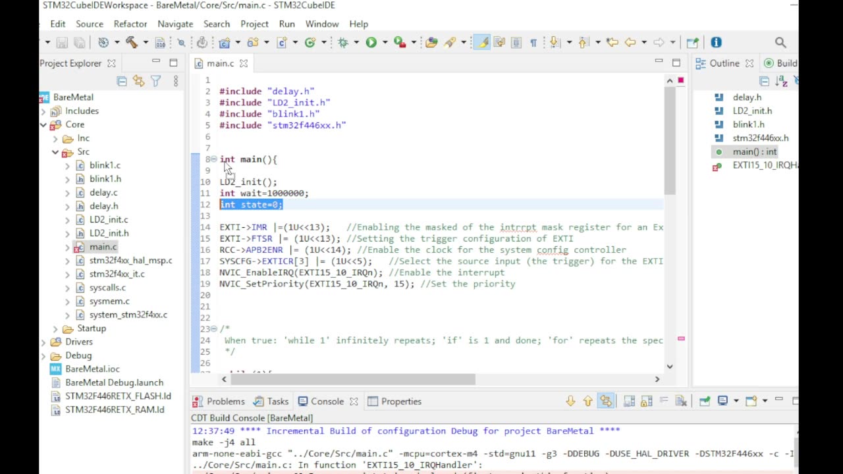The image size is (843, 474).
Task: Toggle the highlighted console scroll icon
Action: (x=606, y=401)
